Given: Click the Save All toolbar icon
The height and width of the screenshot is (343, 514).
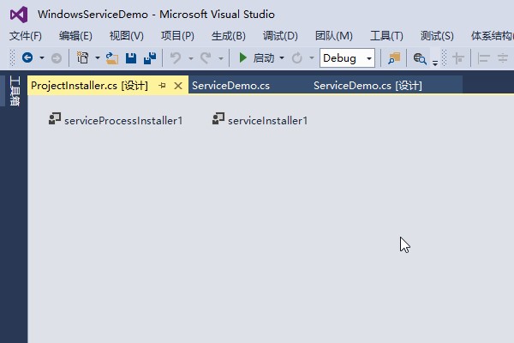Looking at the screenshot, I should (150, 58).
